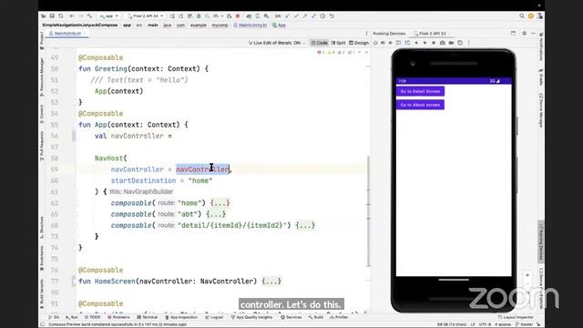This screenshot has height=328, width=583.
Task: Click the emulator rotate right icon
Action: click(407, 43)
